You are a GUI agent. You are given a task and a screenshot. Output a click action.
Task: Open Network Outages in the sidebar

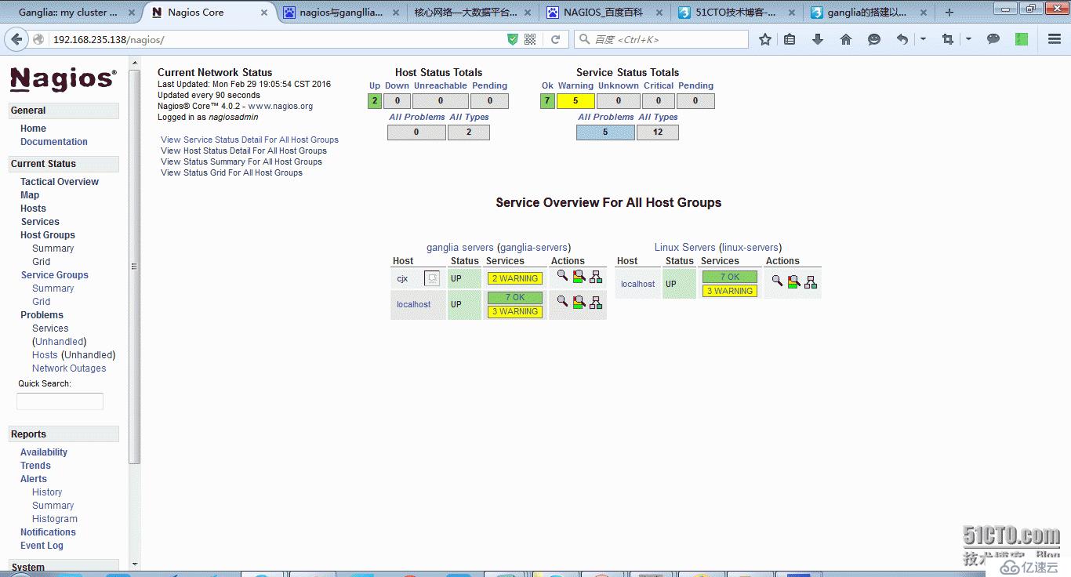point(69,368)
